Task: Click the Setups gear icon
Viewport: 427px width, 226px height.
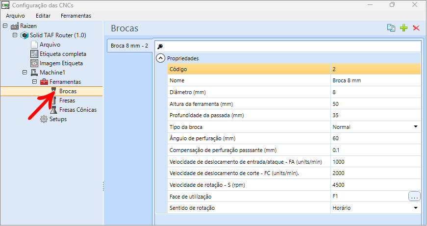Action: click(44, 119)
